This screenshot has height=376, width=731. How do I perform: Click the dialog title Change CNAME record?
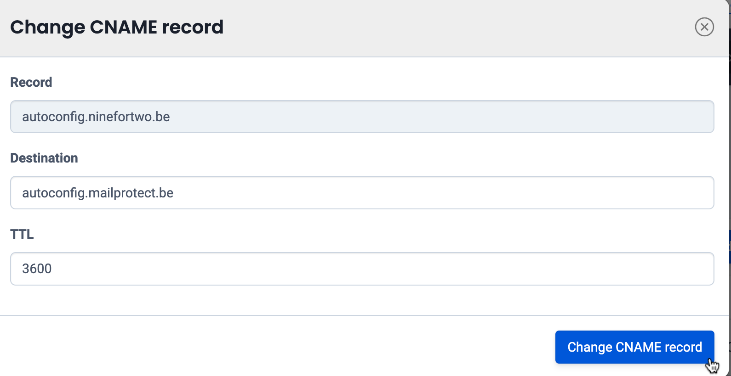pos(117,27)
